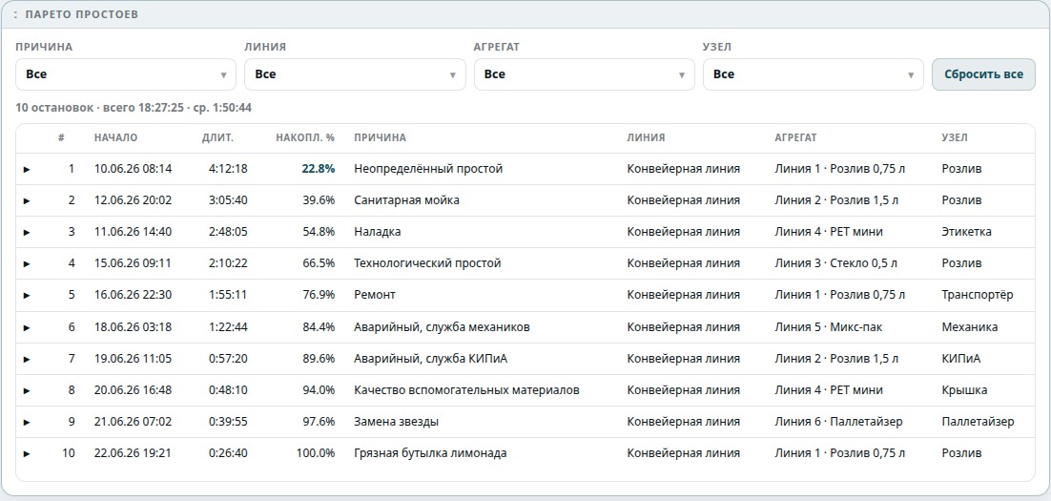Expand row 9 Замена звезды

click(x=27, y=422)
